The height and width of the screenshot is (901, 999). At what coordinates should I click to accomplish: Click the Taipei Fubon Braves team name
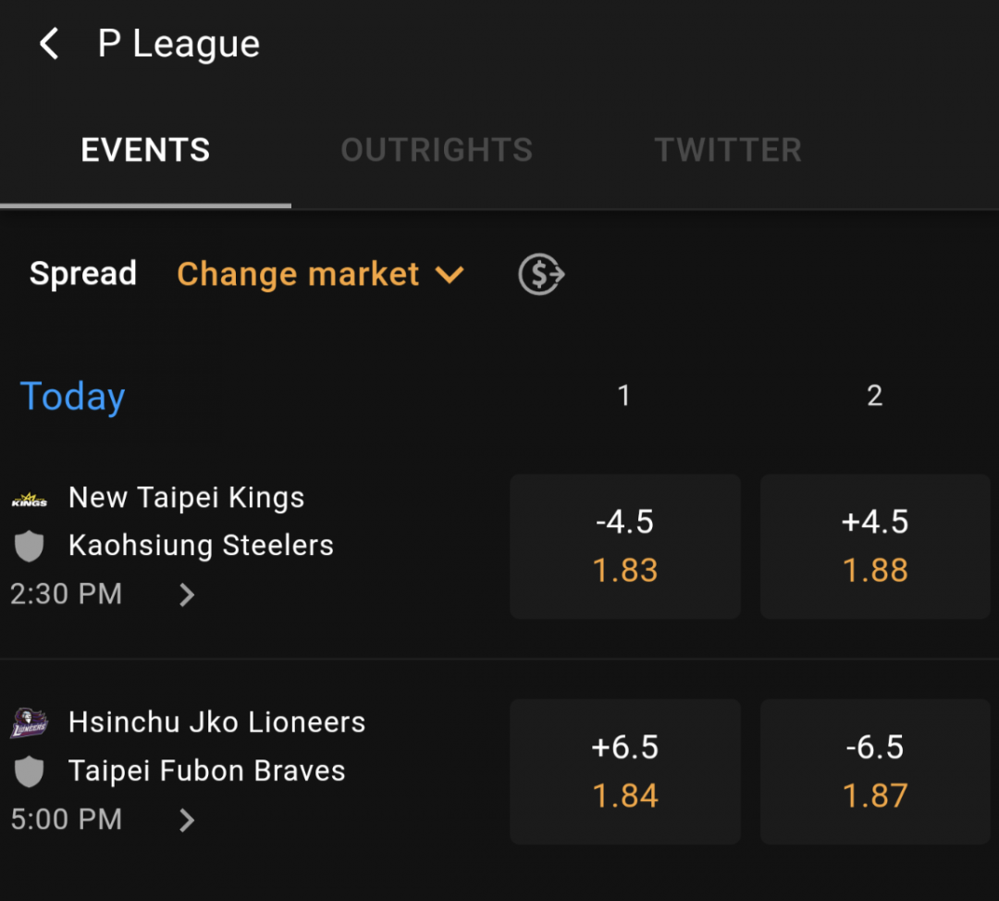pyautogui.click(x=206, y=771)
